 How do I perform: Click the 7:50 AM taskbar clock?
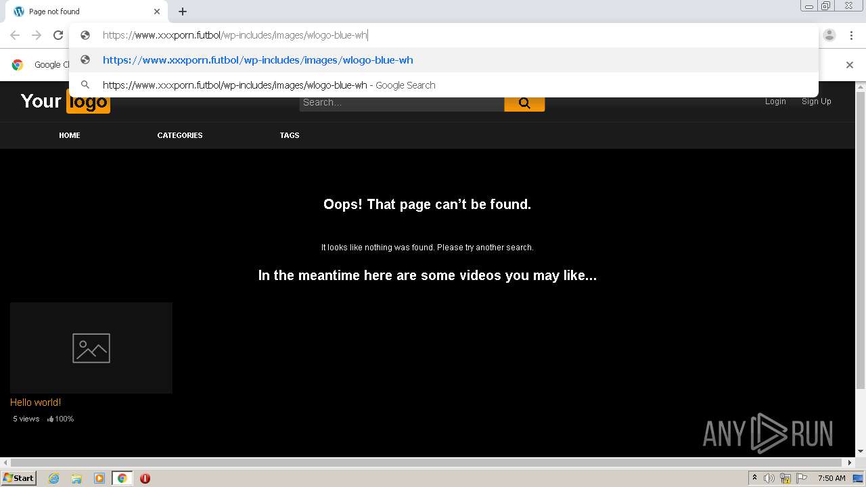[831, 478]
